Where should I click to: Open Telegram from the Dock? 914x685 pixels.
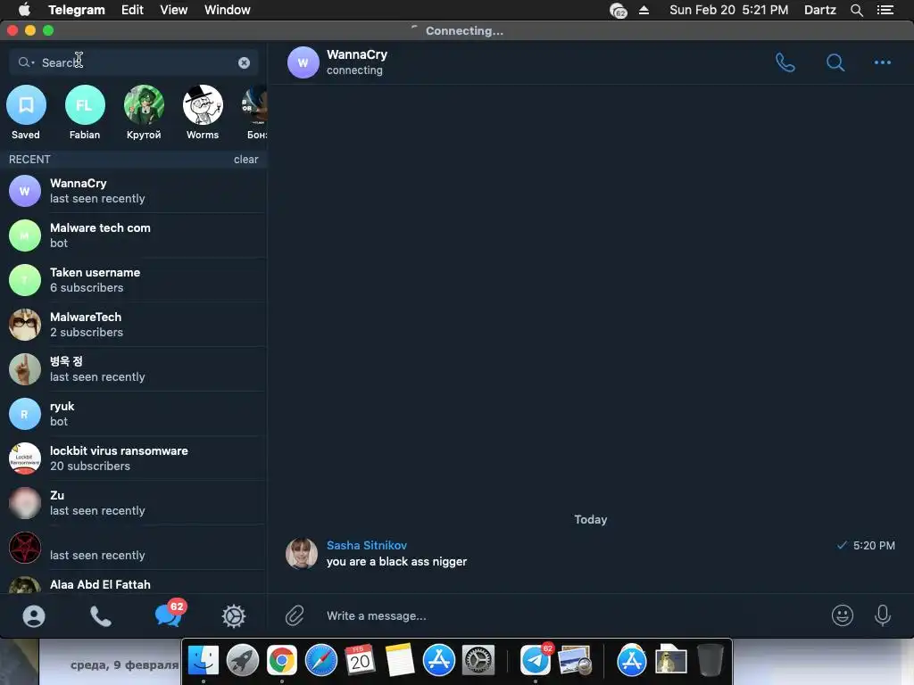click(536, 660)
